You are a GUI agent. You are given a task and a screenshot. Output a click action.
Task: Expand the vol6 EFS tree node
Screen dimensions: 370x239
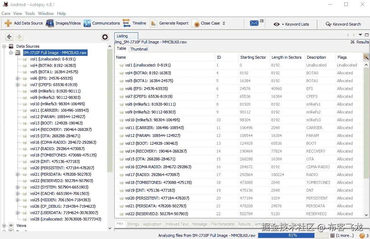coord(17,78)
